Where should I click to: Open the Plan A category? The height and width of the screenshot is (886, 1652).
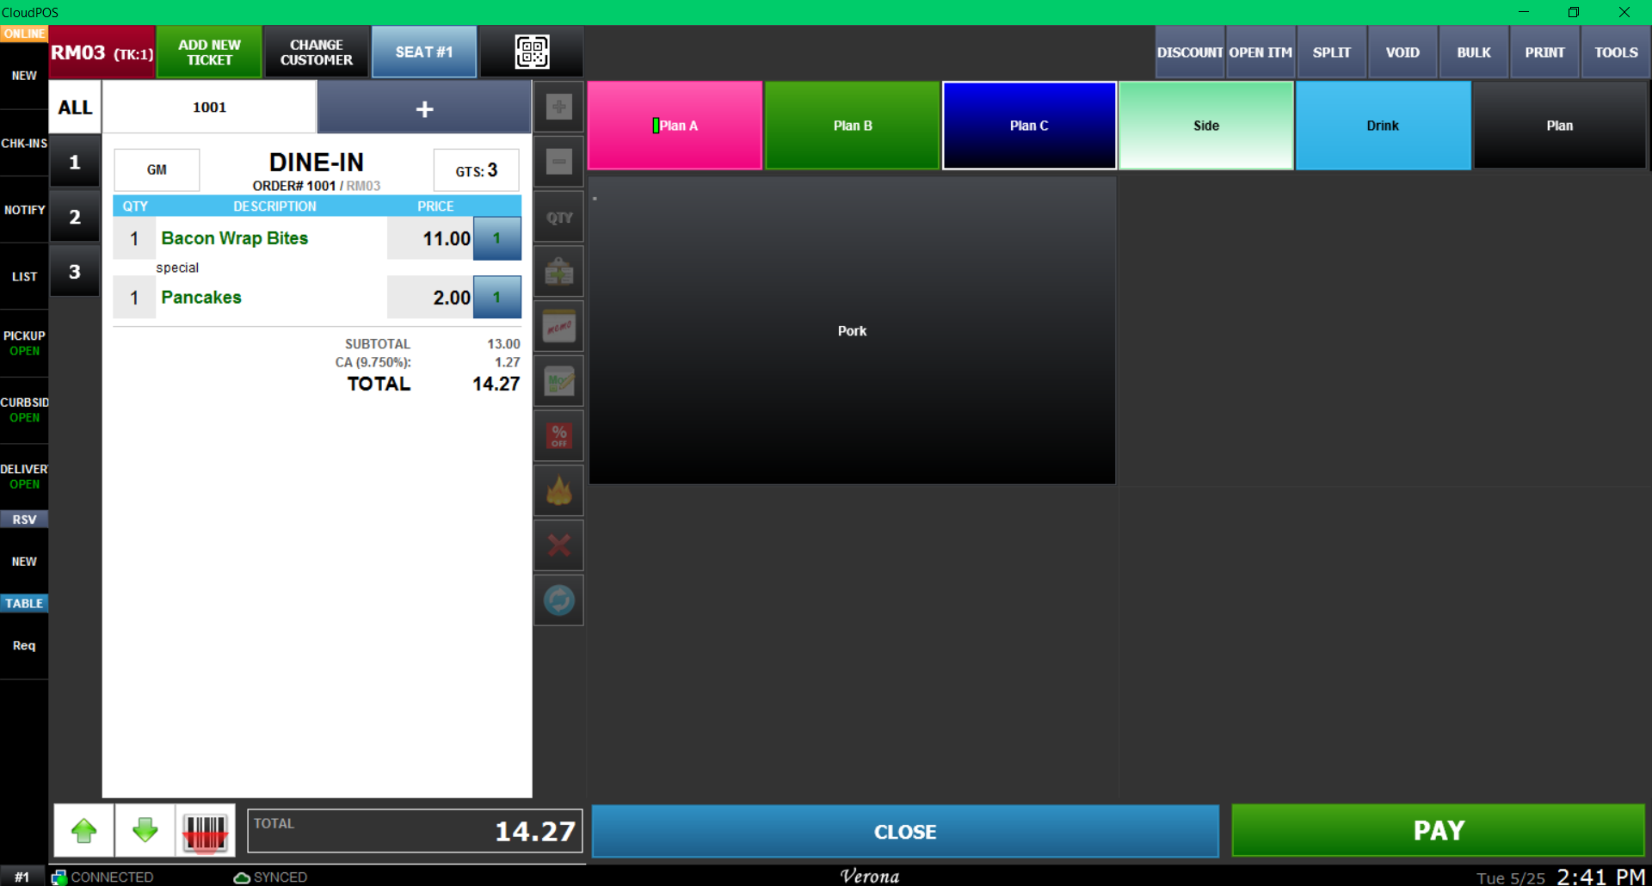click(675, 126)
